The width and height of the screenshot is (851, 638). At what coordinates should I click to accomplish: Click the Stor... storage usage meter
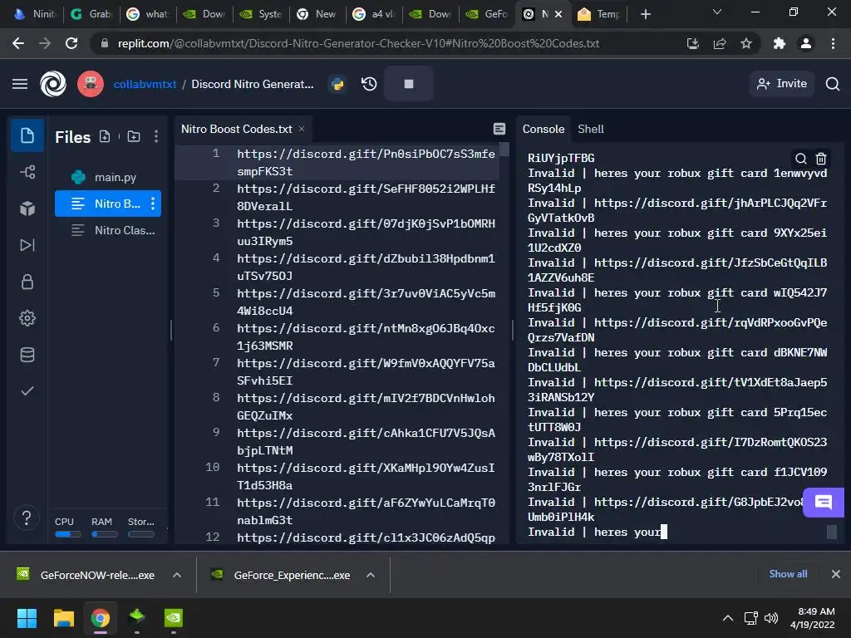click(x=141, y=528)
